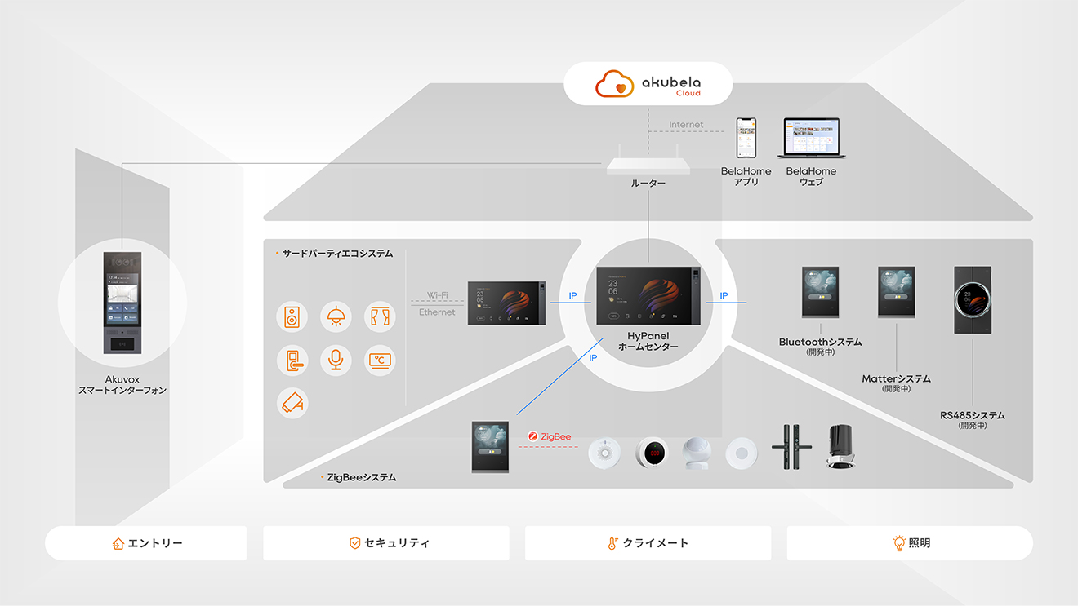Choose the security camera icon
The width and height of the screenshot is (1078, 606).
click(292, 403)
